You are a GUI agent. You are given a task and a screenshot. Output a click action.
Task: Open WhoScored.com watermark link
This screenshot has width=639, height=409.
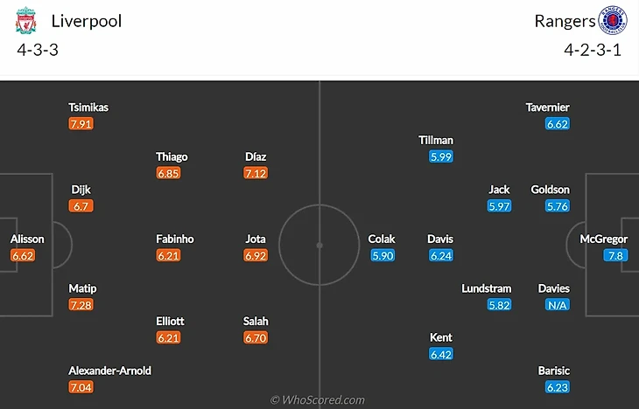point(318,399)
